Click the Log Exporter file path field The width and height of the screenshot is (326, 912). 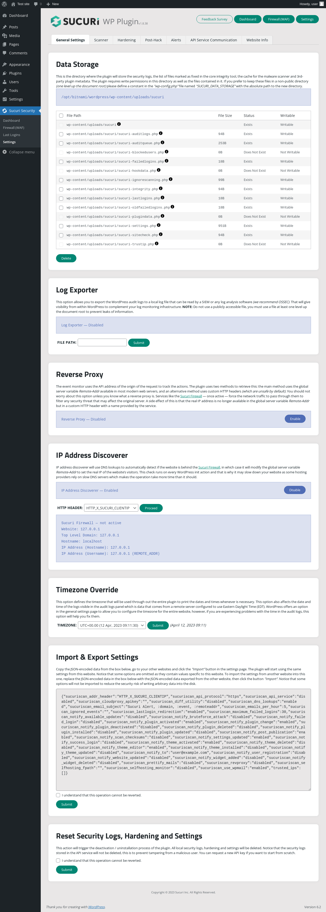[102, 342]
